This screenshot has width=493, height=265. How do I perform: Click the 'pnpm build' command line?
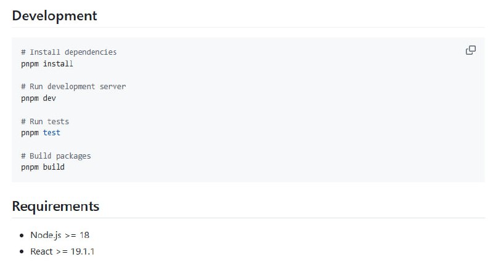(43, 167)
